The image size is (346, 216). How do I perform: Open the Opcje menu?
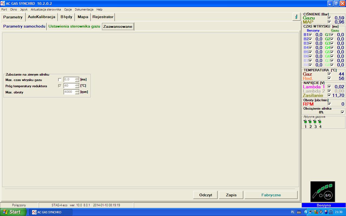click(68, 9)
